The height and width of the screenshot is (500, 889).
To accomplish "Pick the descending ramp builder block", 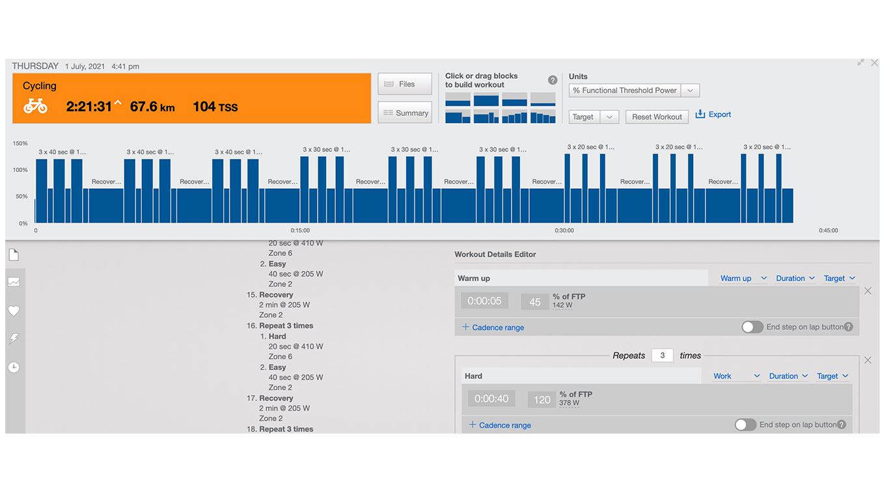I will coord(543,116).
